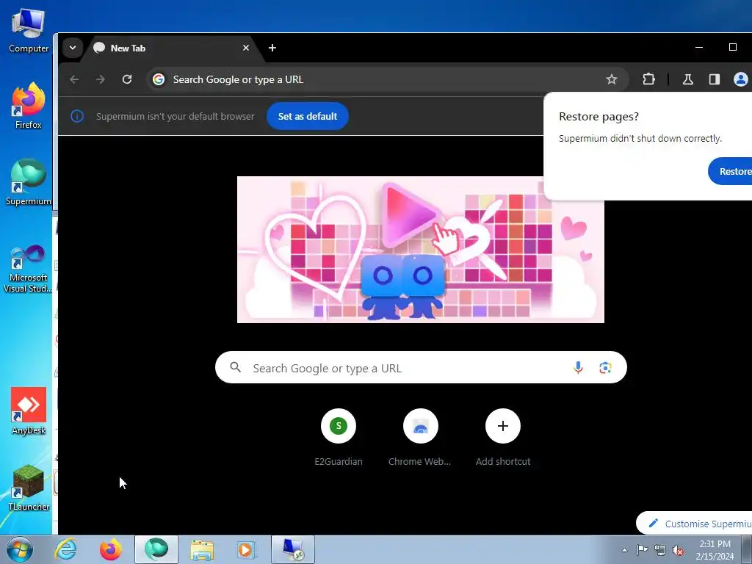Open network status tray icon
Image resolution: width=752 pixels, height=564 pixels.
click(x=660, y=550)
